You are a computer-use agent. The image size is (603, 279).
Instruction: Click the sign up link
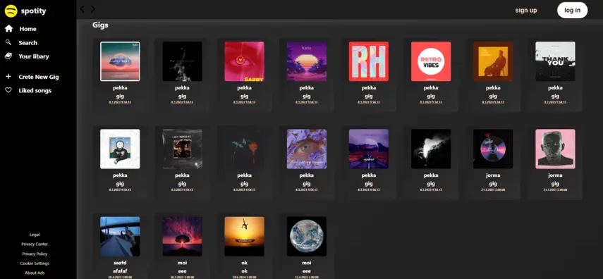[x=525, y=11]
